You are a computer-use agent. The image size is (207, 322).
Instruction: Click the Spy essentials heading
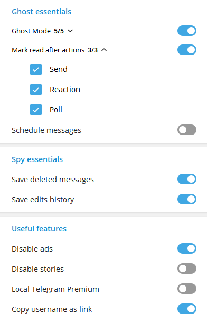click(x=37, y=159)
